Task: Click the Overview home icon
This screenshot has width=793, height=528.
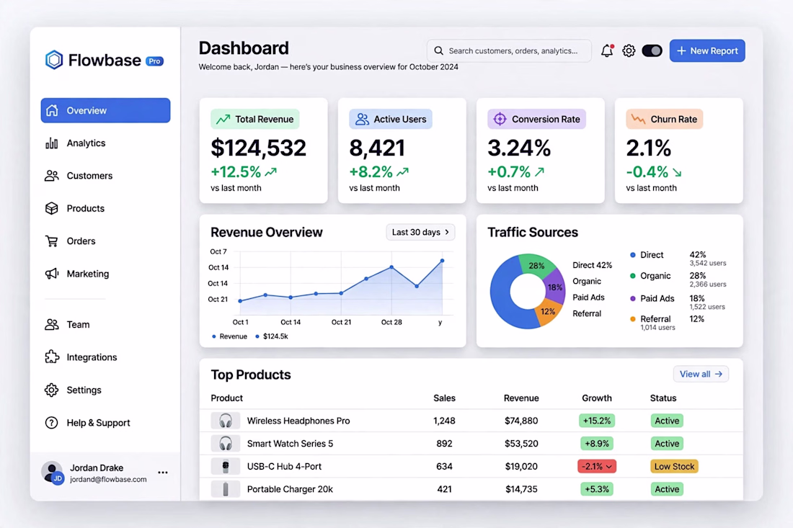Action: (52, 110)
